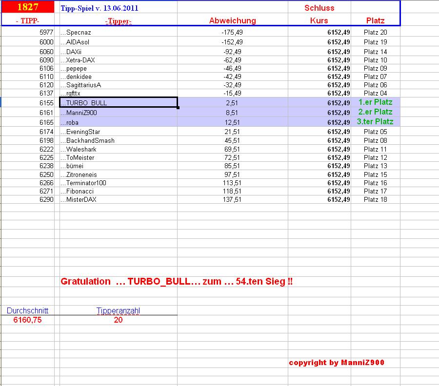The height and width of the screenshot is (386, 439).
Task: Select the tipper count value 20
Action: [x=118, y=320]
